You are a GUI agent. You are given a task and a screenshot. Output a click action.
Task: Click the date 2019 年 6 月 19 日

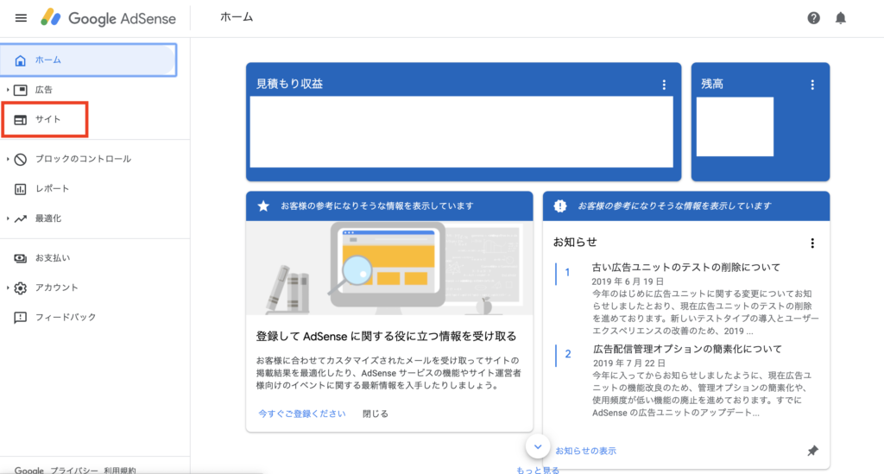[628, 281]
